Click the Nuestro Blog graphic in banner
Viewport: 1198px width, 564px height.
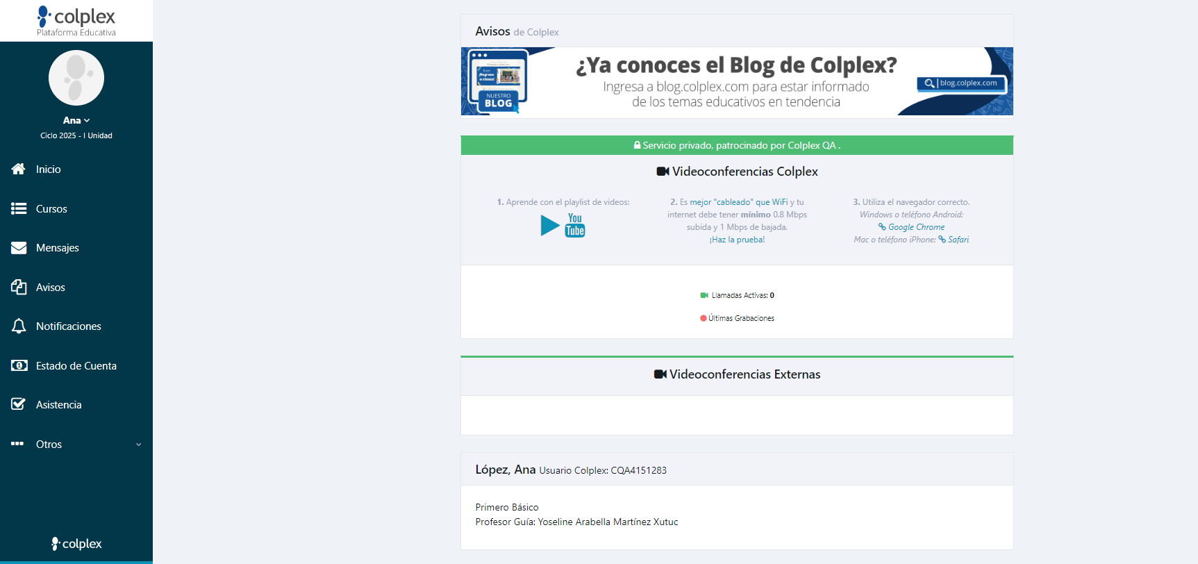tap(498, 81)
